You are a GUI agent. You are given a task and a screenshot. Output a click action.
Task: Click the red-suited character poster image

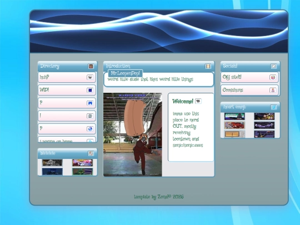click(x=133, y=134)
